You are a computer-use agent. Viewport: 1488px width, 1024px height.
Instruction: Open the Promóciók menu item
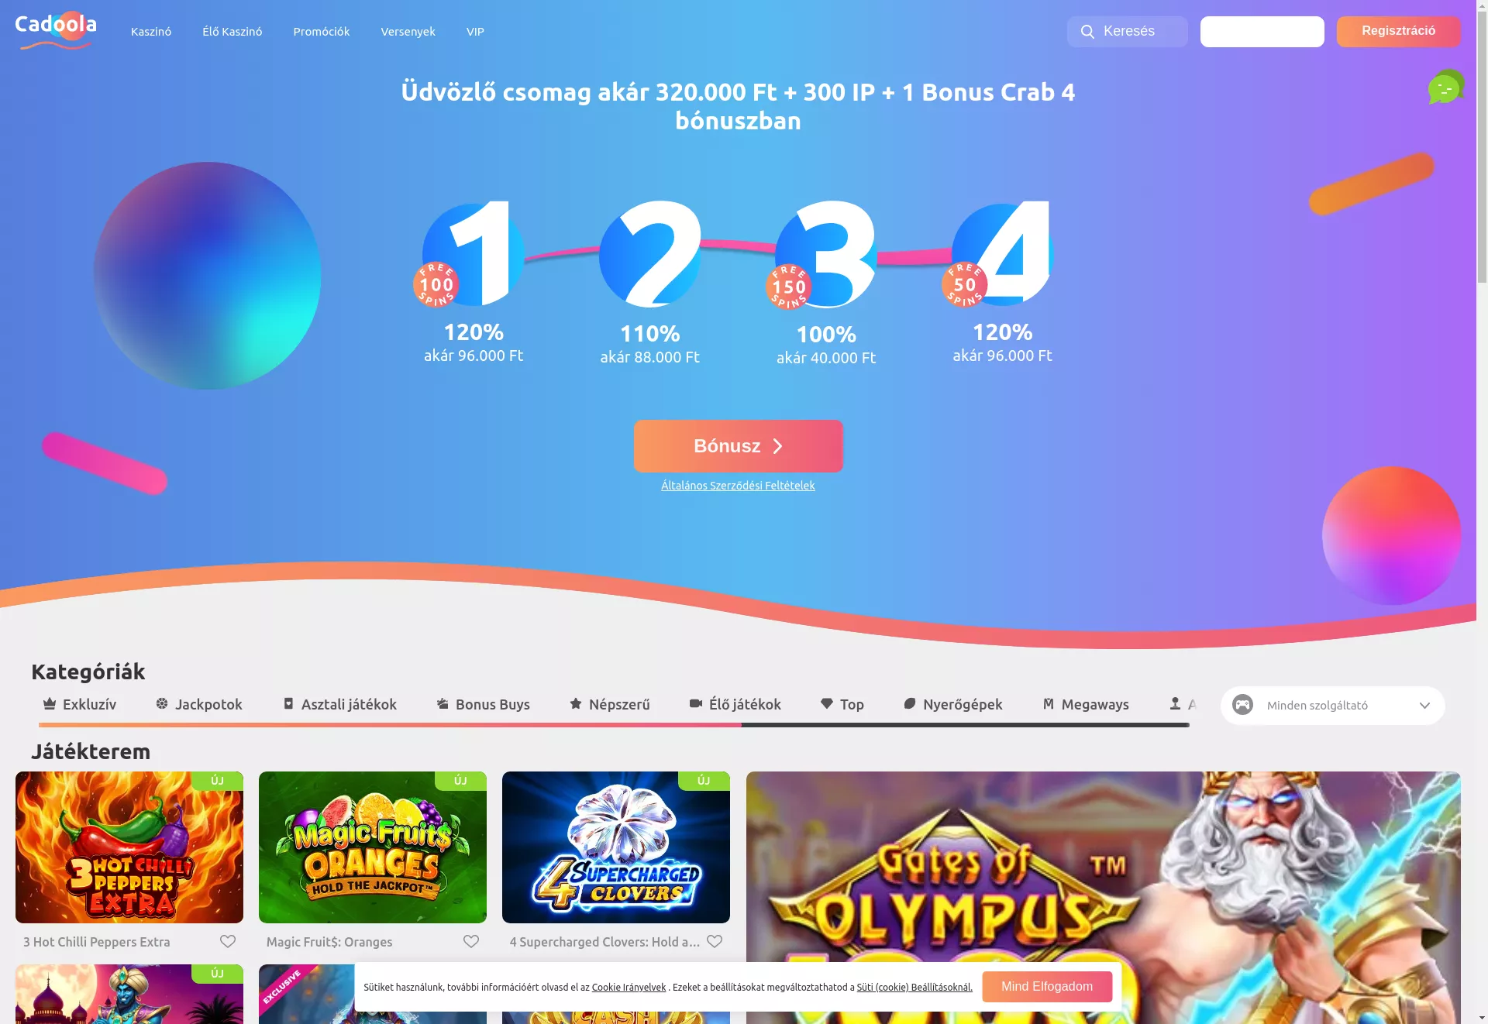click(x=322, y=32)
